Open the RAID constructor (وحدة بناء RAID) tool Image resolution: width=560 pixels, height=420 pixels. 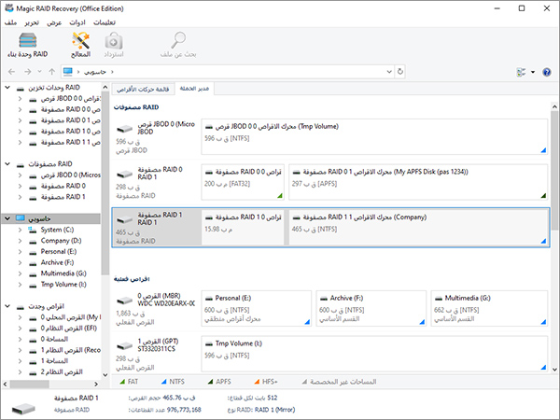click(28, 45)
